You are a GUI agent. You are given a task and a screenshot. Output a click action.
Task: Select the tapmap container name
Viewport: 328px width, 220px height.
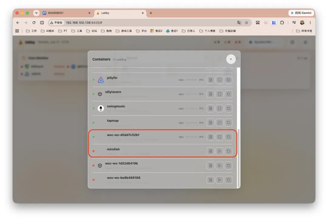click(113, 120)
